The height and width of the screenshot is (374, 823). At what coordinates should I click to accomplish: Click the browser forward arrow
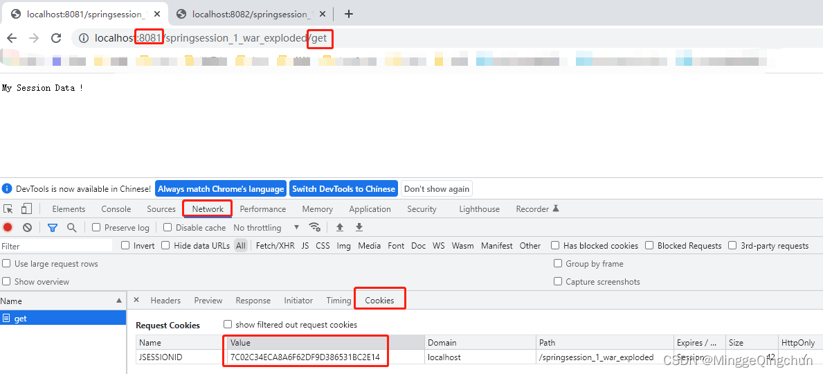click(x=34, y=38)
